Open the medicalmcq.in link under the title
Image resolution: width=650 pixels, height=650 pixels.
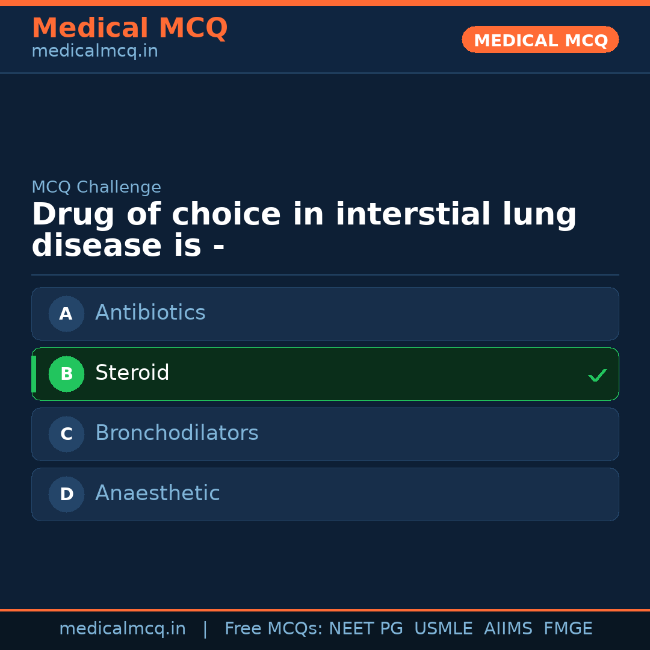[x=94, y=51]
